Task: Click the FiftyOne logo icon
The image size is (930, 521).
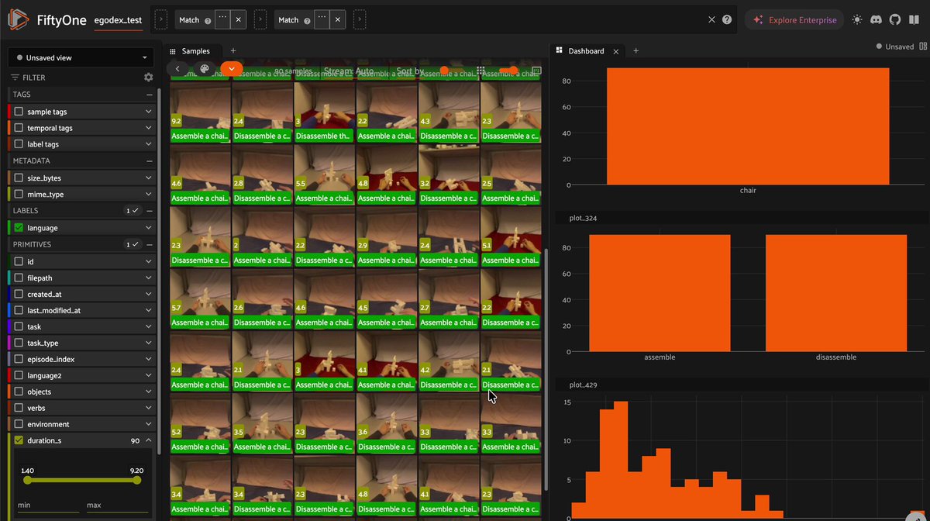Action: [19, 19]
